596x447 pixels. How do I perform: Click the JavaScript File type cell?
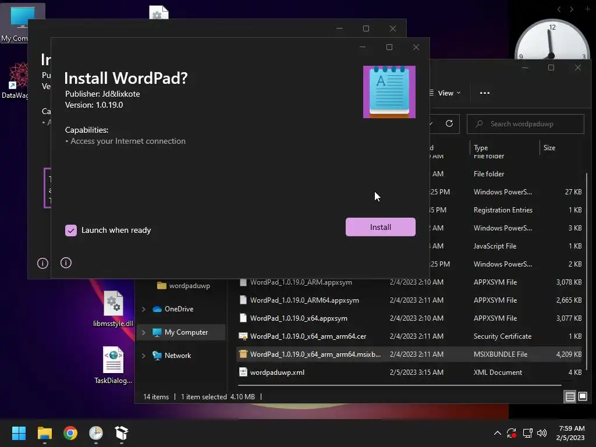pyautogui.click(x=495, y=246)
